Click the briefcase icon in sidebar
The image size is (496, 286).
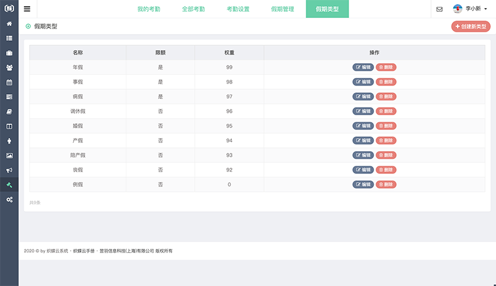[x=9, y=53]
